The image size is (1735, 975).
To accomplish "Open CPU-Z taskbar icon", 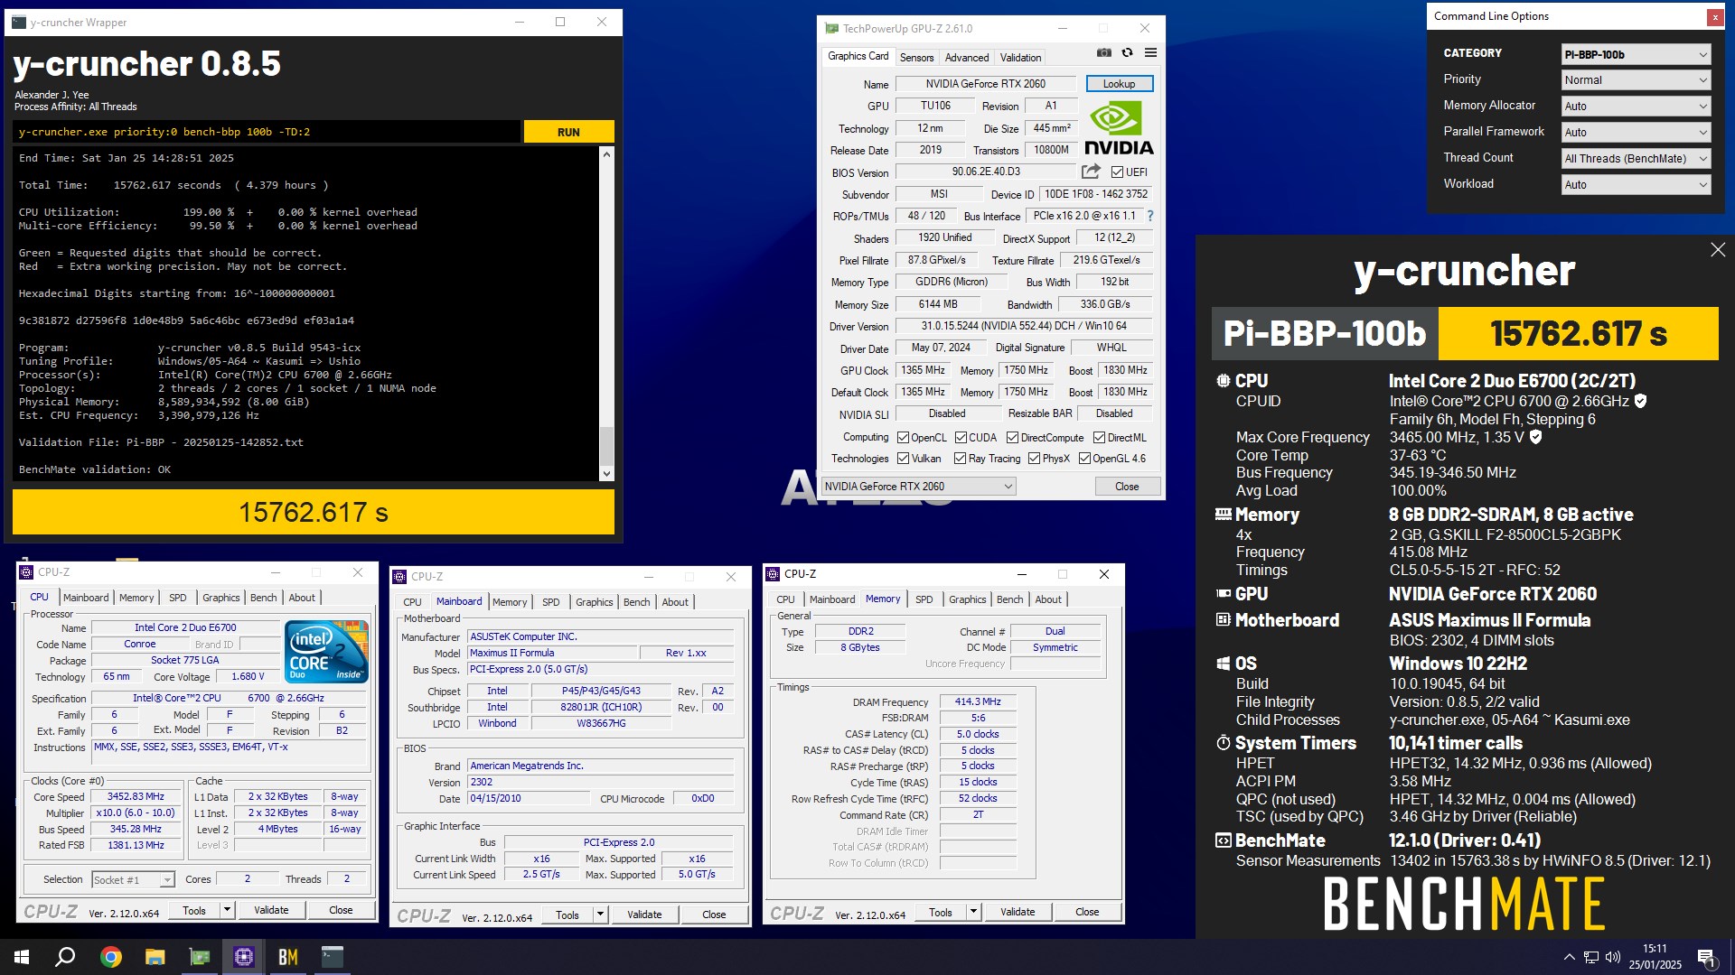I will coord(243,957).
